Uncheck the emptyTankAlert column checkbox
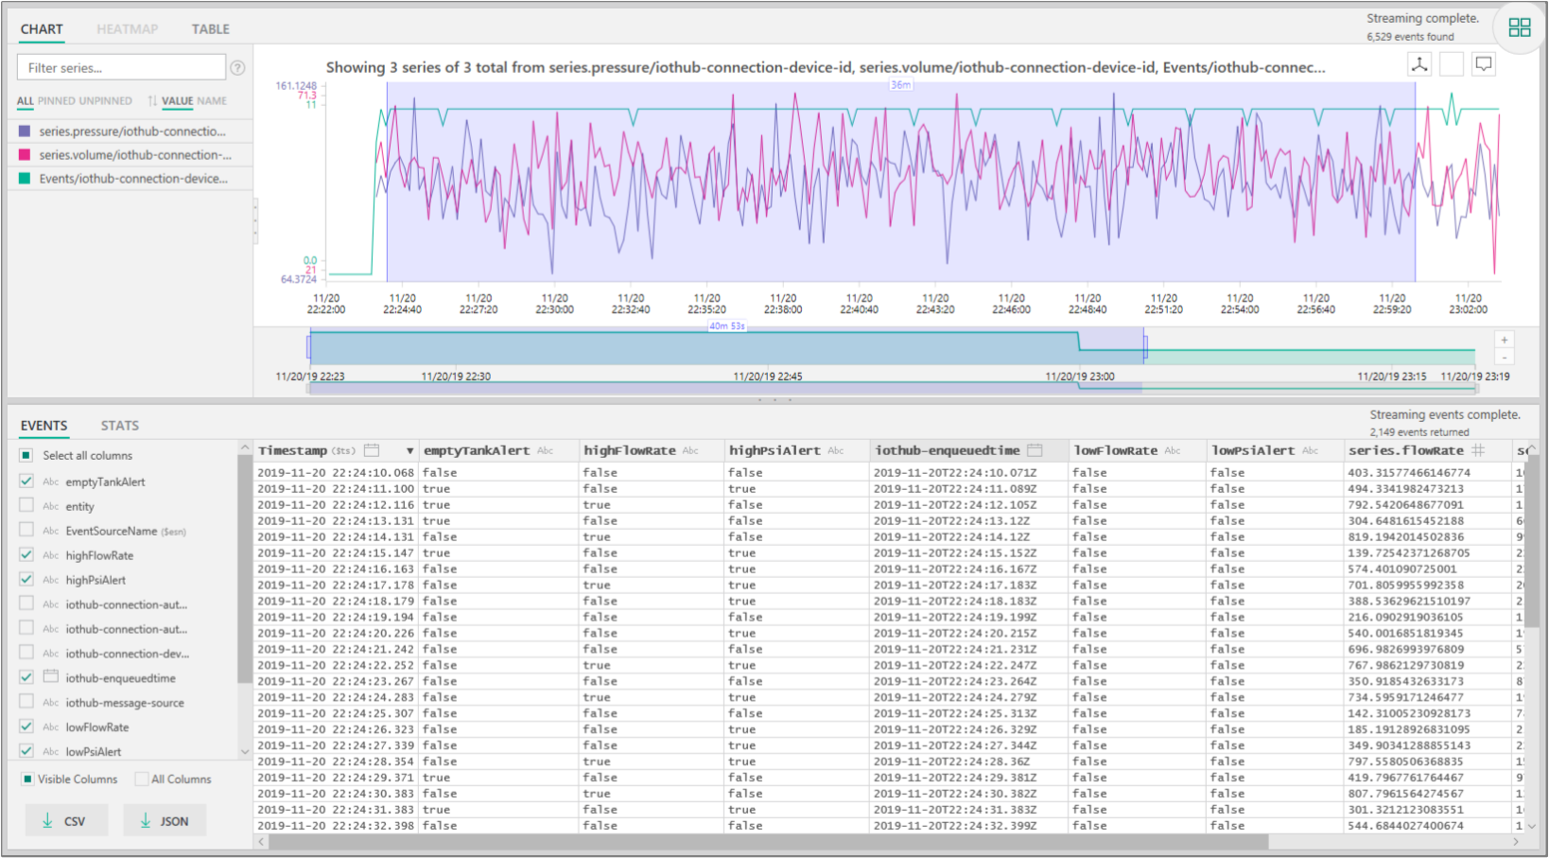Viewport: 1549px width, 858px height. pyautogui.click(x=26, y=482)
